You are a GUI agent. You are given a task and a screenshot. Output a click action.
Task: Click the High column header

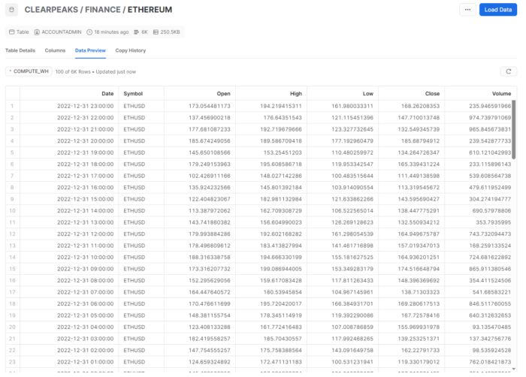[296, 94]
